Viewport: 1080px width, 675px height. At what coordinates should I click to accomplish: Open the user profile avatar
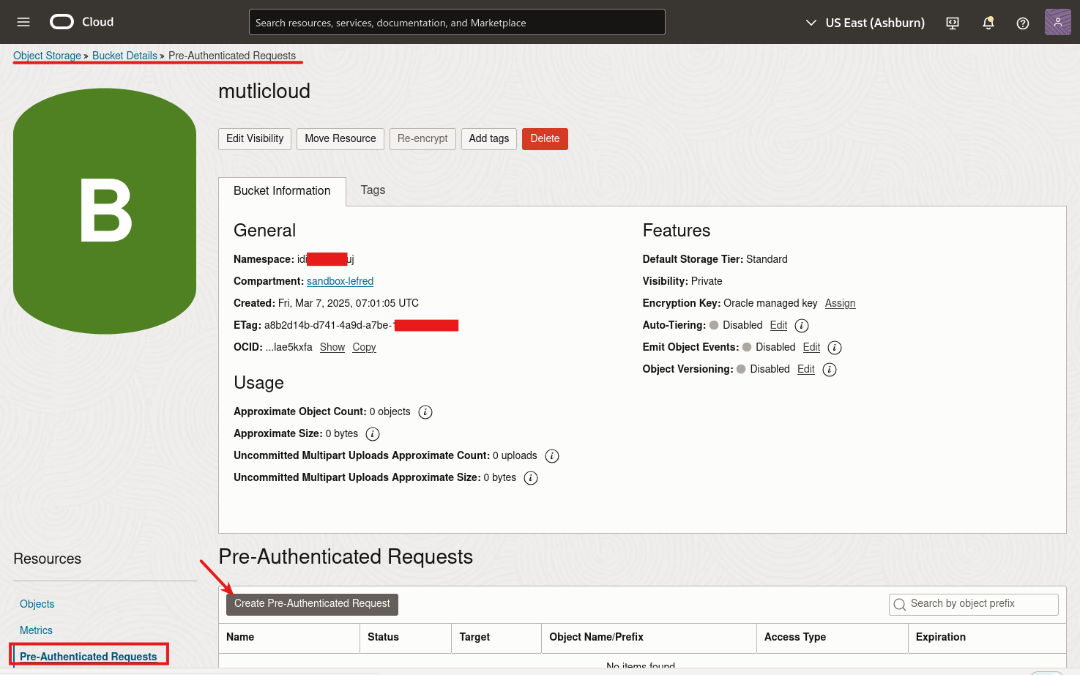(1057, 22)
